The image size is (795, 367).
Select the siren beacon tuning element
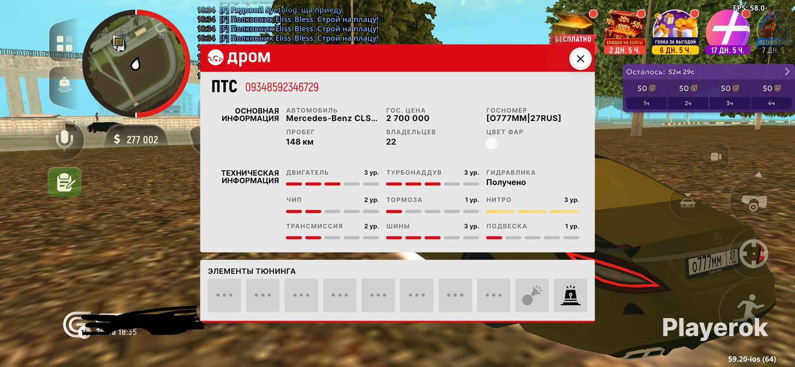point(571,295)
